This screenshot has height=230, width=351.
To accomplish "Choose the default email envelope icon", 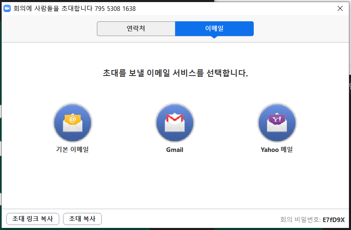I will [73, 122].
